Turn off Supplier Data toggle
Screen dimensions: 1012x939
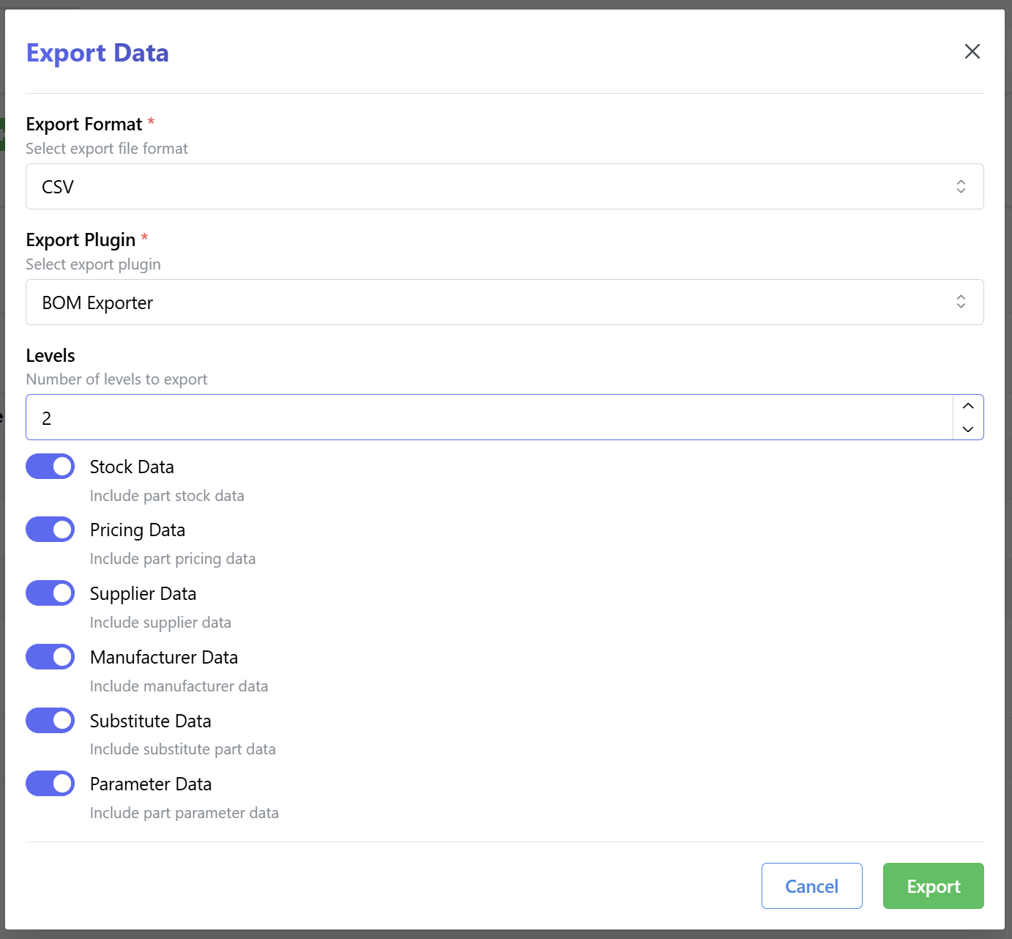pos(51,593)
